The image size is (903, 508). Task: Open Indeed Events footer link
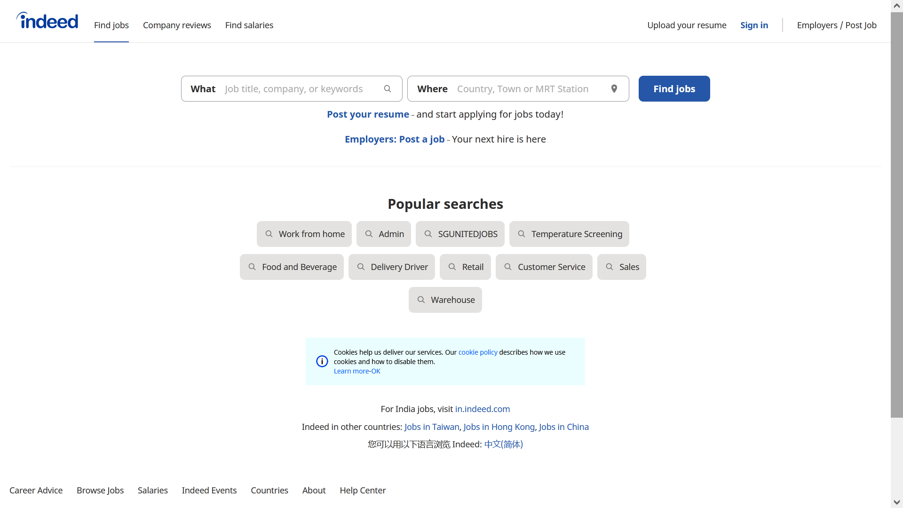point(209,490)
